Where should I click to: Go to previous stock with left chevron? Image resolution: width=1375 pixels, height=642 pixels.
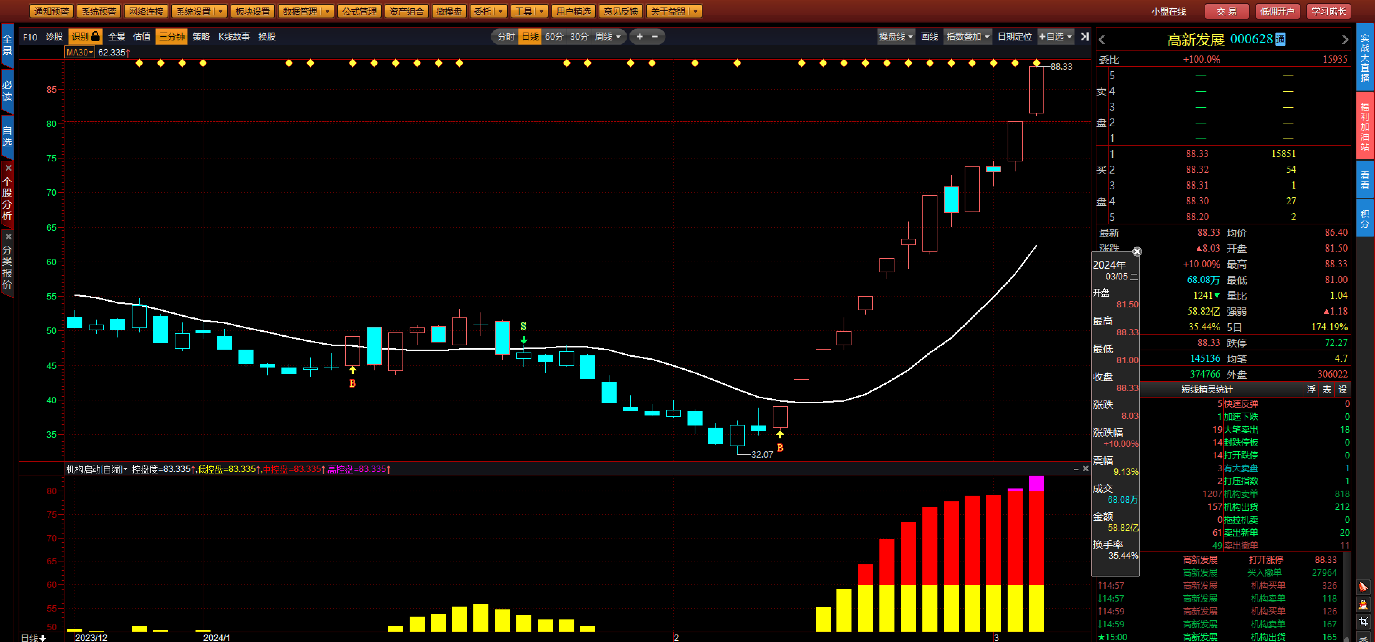point(1102,40)
